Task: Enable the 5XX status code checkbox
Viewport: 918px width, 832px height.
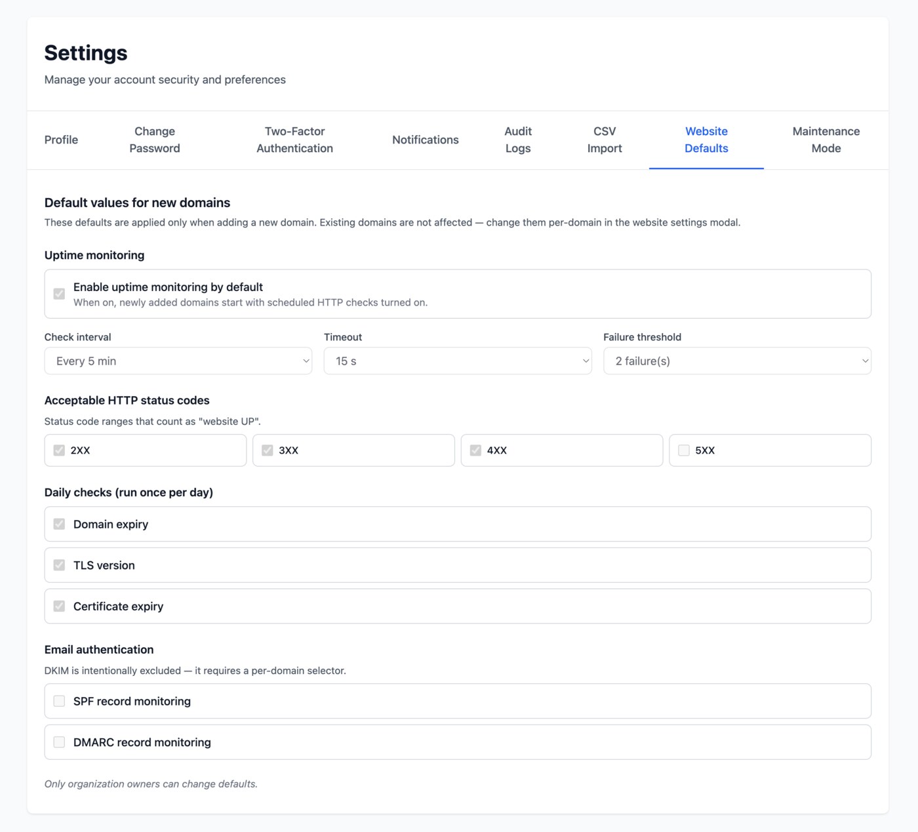Action: click(x=684, y=450)
